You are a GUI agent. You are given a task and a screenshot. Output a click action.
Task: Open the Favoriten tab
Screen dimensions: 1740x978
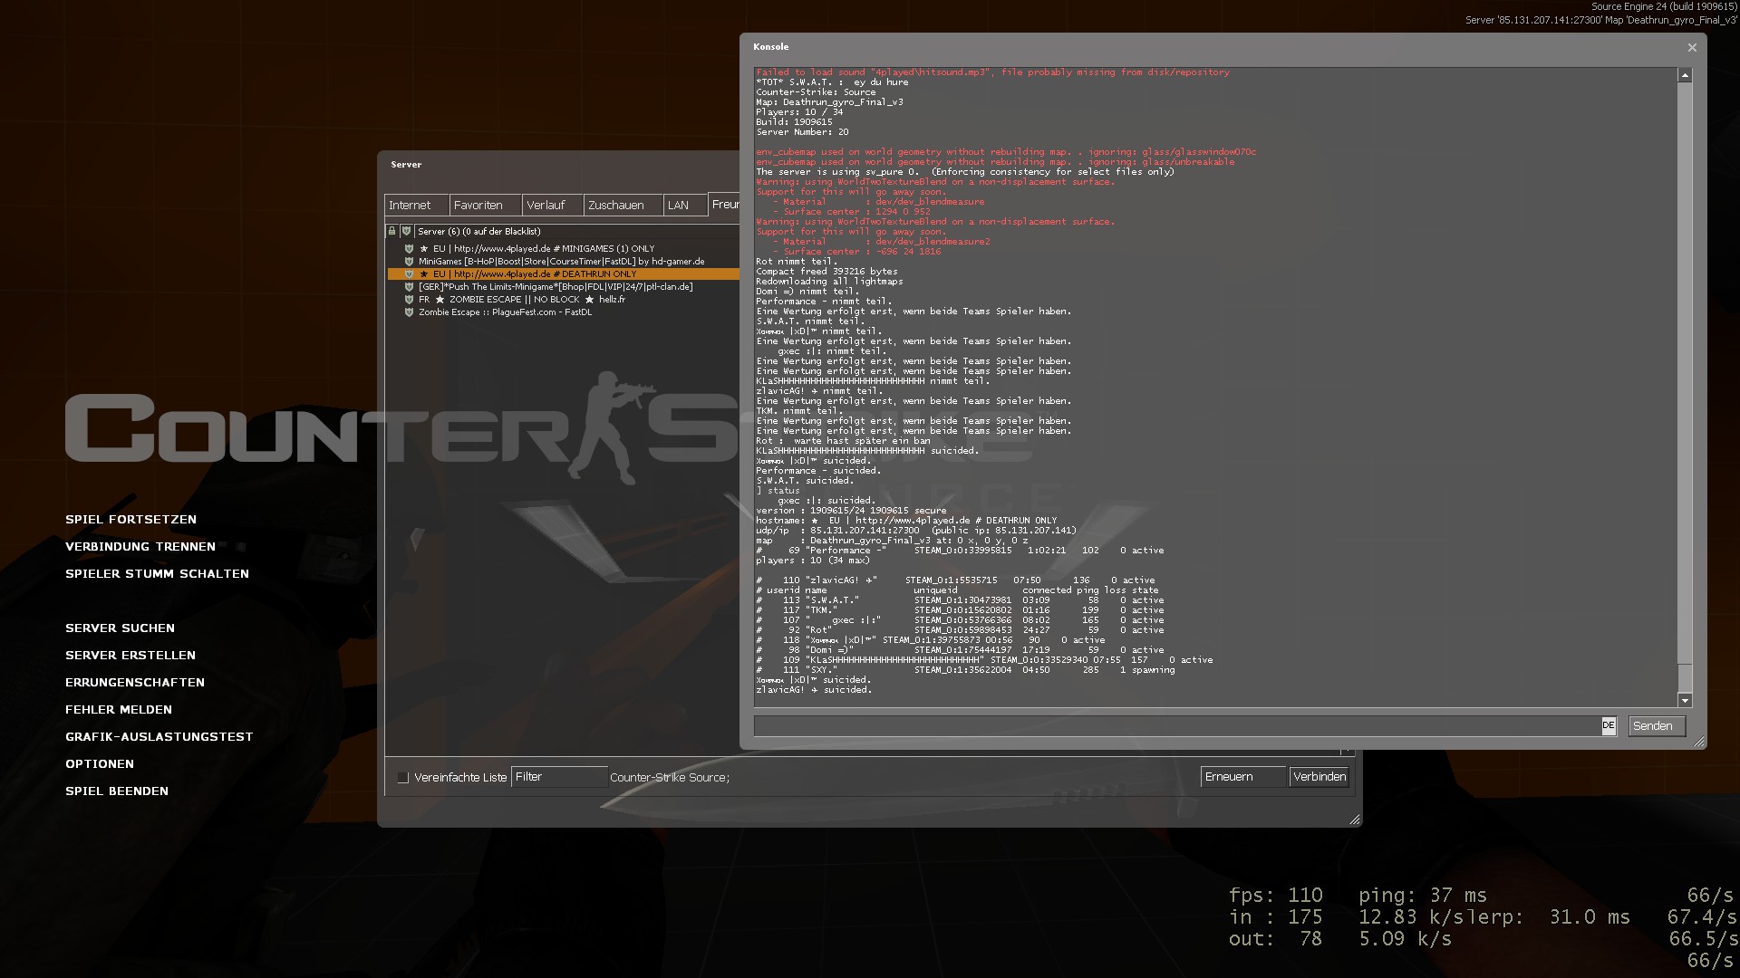point(485,205)
